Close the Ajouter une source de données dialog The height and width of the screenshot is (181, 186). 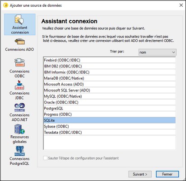pyautogui.click(x=181, y=5)
